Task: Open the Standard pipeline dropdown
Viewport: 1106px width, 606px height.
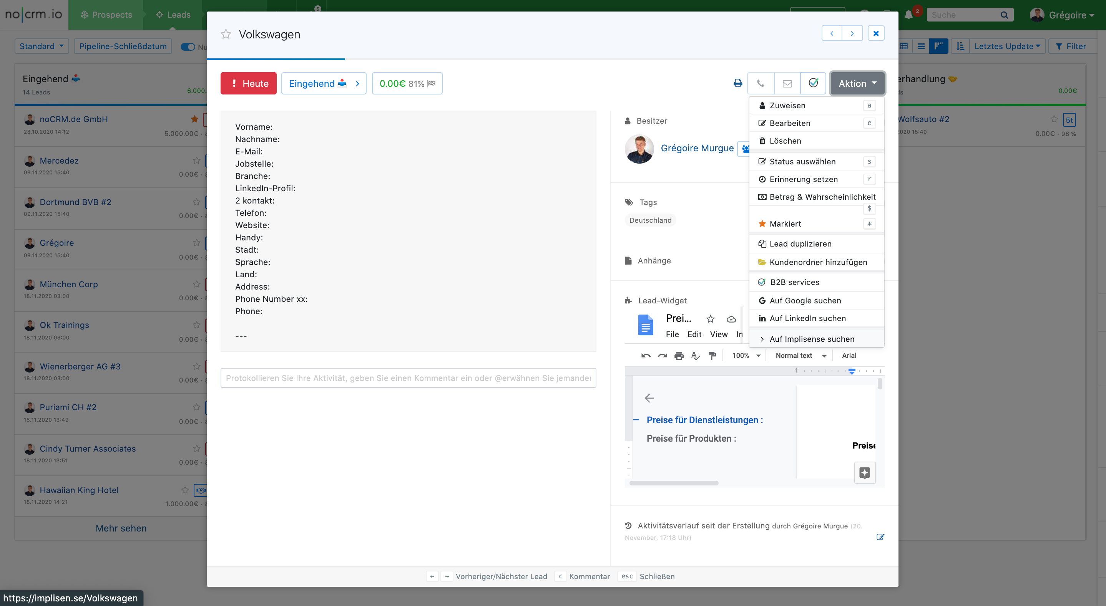Action: [x=42, y=46]
